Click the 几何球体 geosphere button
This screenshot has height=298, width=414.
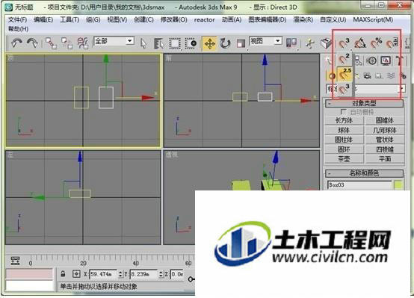[384, 130]
